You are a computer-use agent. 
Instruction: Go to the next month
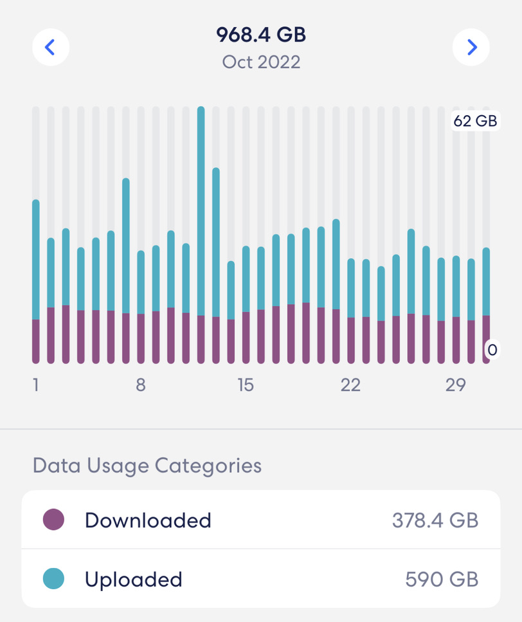(x=471, y=47)
